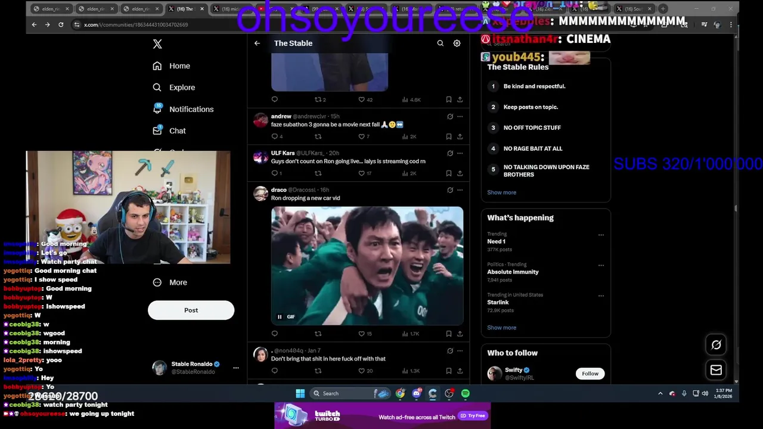
Task: Share andrew's faze subathon post
Action: 460,136
